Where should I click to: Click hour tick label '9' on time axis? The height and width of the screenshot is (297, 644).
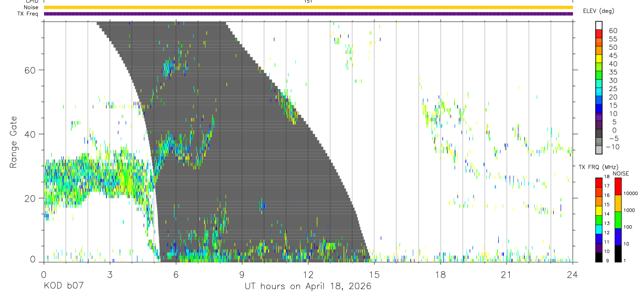pos(242,275)
